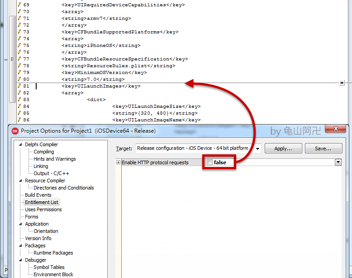Click the dict tag on line 83

(x=96, y=100)
